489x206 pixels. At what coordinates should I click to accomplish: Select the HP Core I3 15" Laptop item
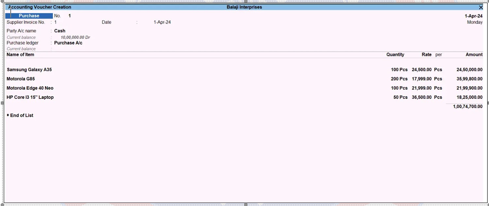[30, 97]
